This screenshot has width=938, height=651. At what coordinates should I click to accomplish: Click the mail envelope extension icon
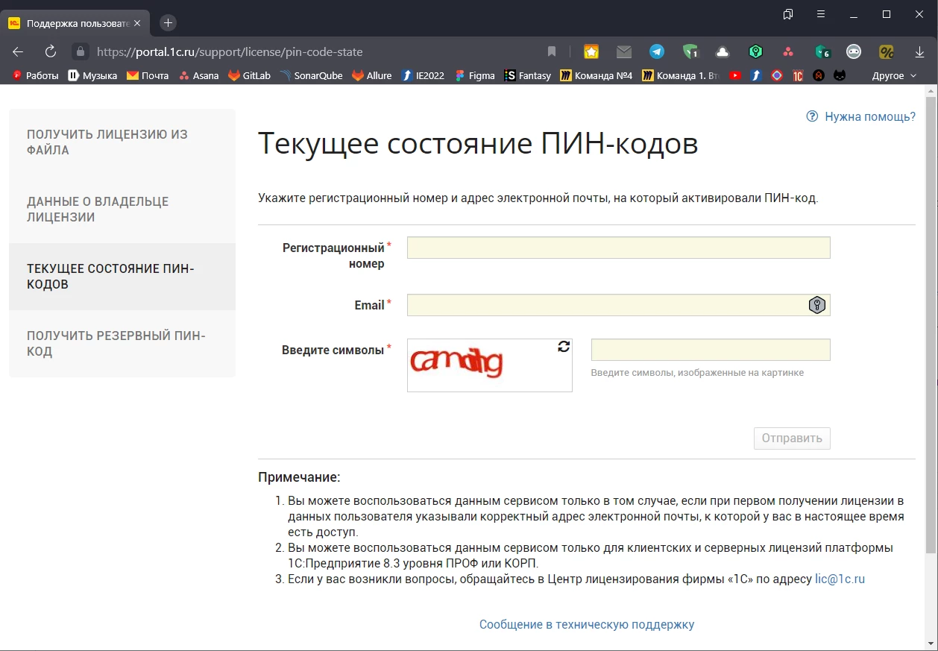[x=624, y=51]
